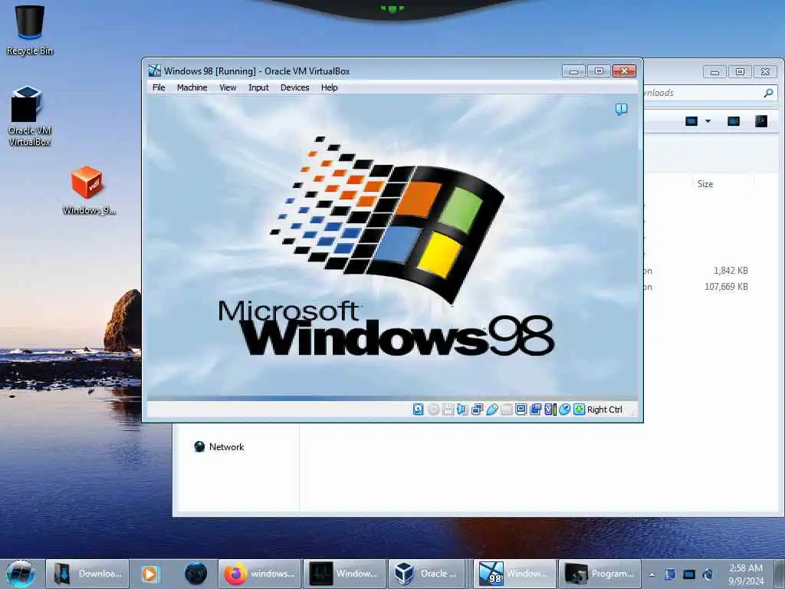Select Network in Explorer navigation pane
Screen dimensions: 785x589
click(219, 447)
